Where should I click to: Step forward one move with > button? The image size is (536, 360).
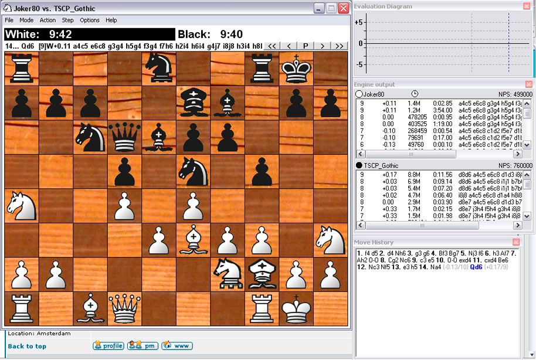pos(323,46)
